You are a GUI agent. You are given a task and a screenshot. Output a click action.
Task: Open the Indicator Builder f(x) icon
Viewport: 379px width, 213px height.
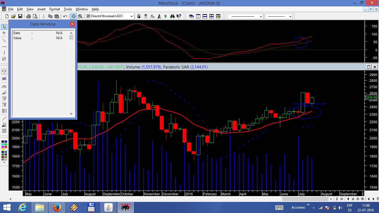pos(152,16)
